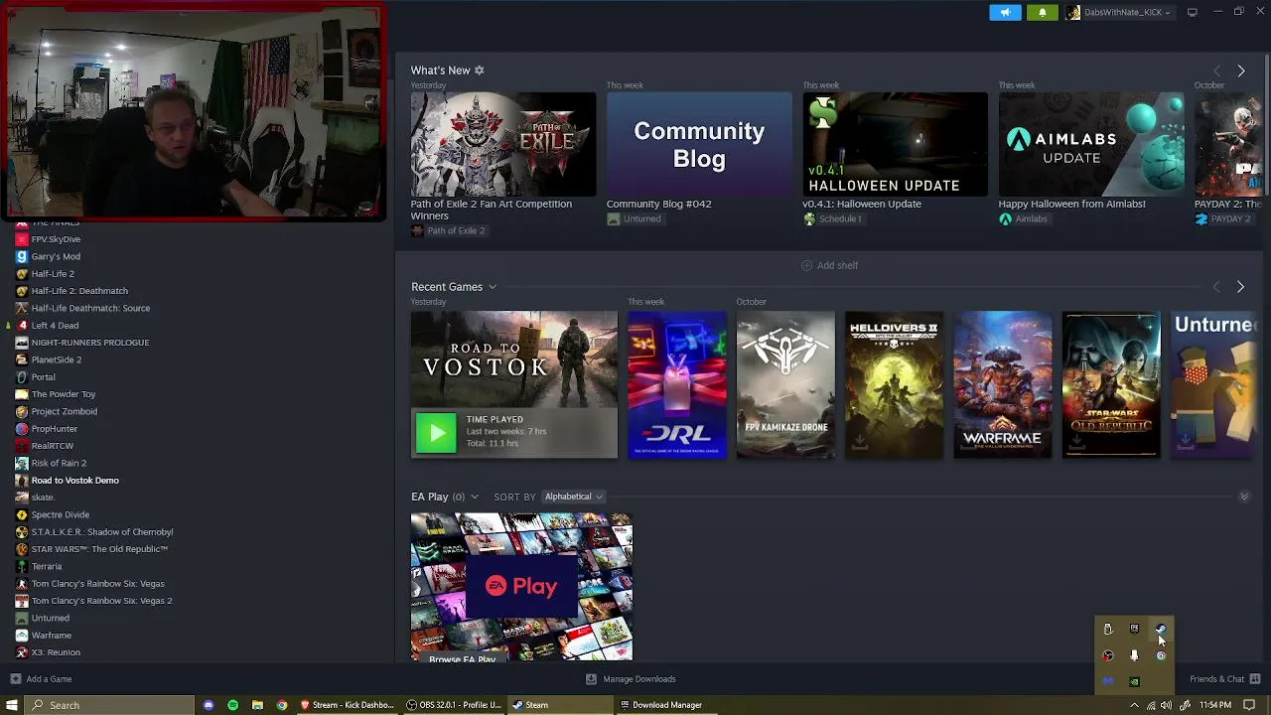This screenshot has width=1271, height=715.
Task: Open FPV Kamikaze Drone game tile
Action: pyautogui.click(x=785, y=385)
